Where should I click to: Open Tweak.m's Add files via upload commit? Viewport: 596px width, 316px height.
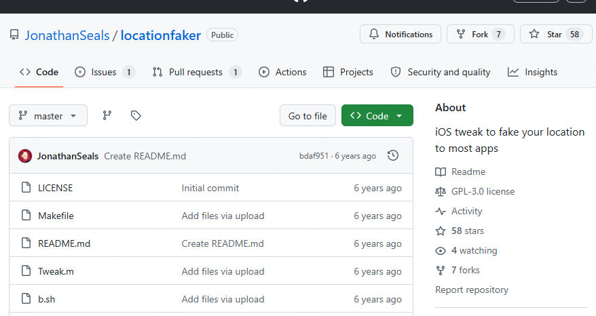point(223,271)
